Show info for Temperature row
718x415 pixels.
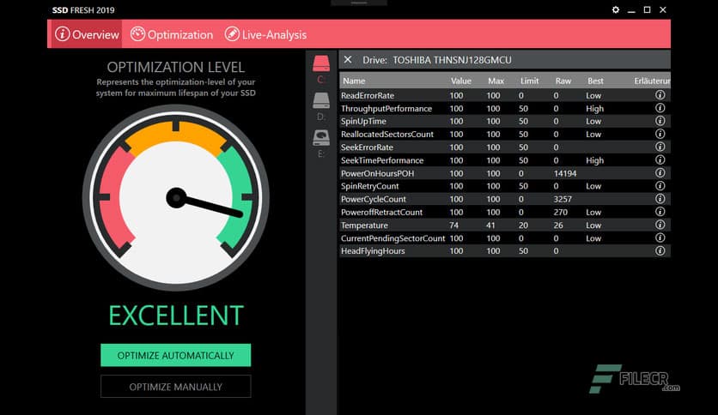[x=660, y=225]
